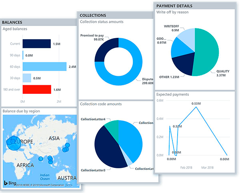
Task: Click the 30 days balance bar
Action: [27, 78]
